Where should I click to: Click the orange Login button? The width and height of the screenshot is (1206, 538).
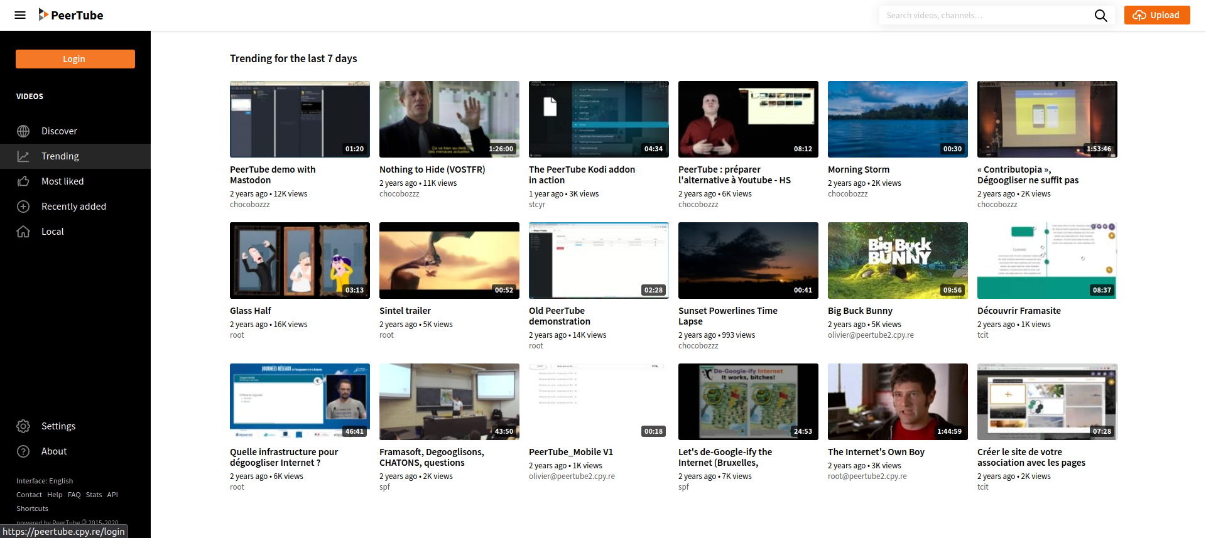point(75,59)
